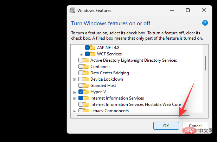
Task: Expand the WCF Services tree node
Action: click(81, 54)
